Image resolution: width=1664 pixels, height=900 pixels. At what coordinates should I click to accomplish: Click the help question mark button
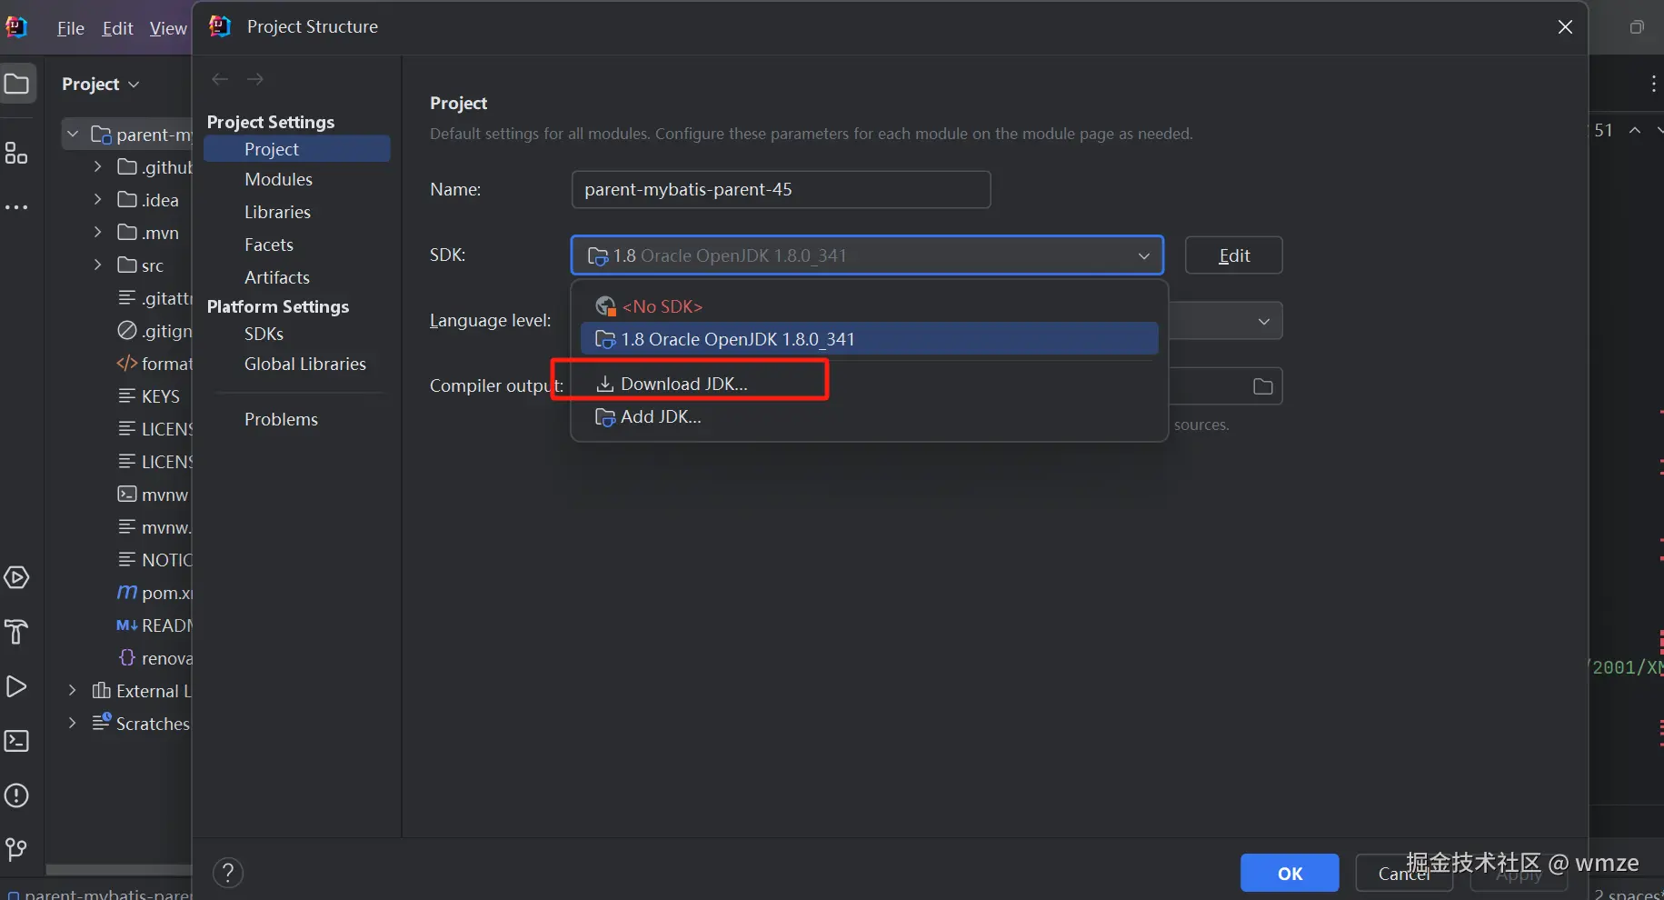coord(228,874)
